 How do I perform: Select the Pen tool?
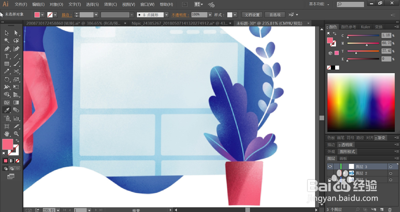tap(7, 49)
